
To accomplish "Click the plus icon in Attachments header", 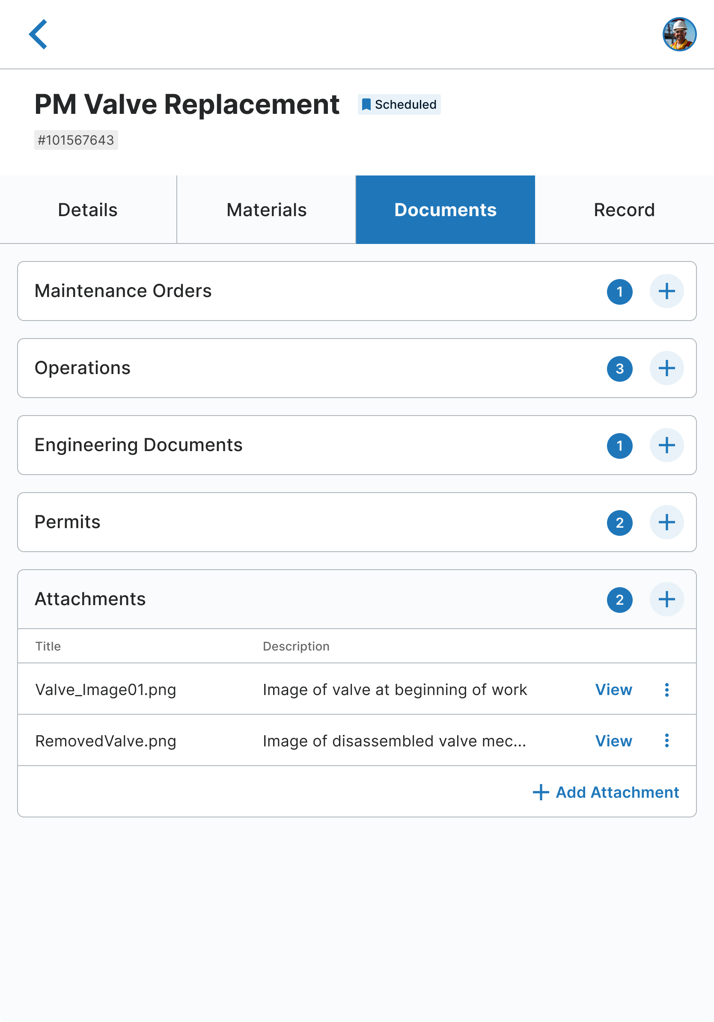I will coord(666,599).
